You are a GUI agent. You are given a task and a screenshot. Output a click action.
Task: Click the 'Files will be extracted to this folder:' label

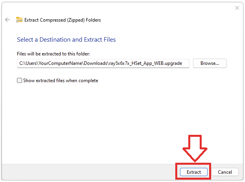click(54, 53)
